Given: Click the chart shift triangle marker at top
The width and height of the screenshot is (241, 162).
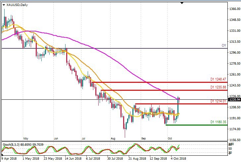Looking at the screenshot, I should point(182,3).
